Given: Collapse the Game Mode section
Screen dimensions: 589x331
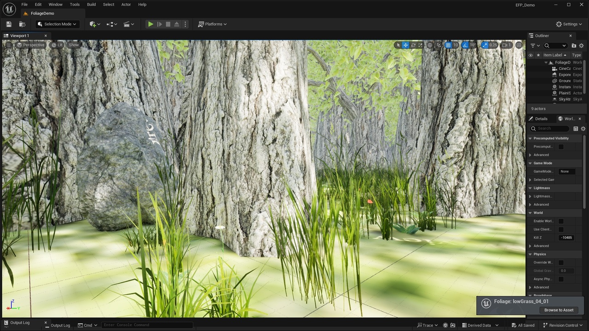Looking at the screenshot, I should click(530, 163).
